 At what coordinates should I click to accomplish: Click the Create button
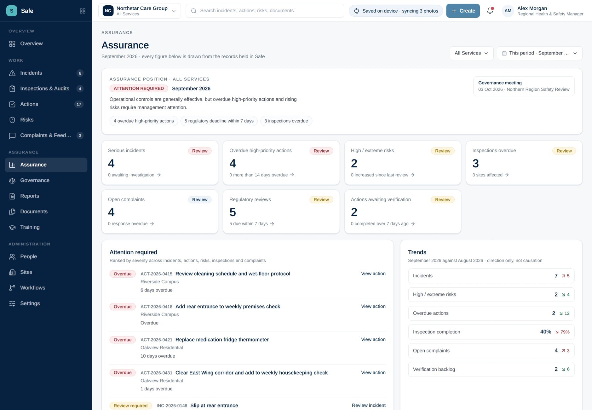463,11
